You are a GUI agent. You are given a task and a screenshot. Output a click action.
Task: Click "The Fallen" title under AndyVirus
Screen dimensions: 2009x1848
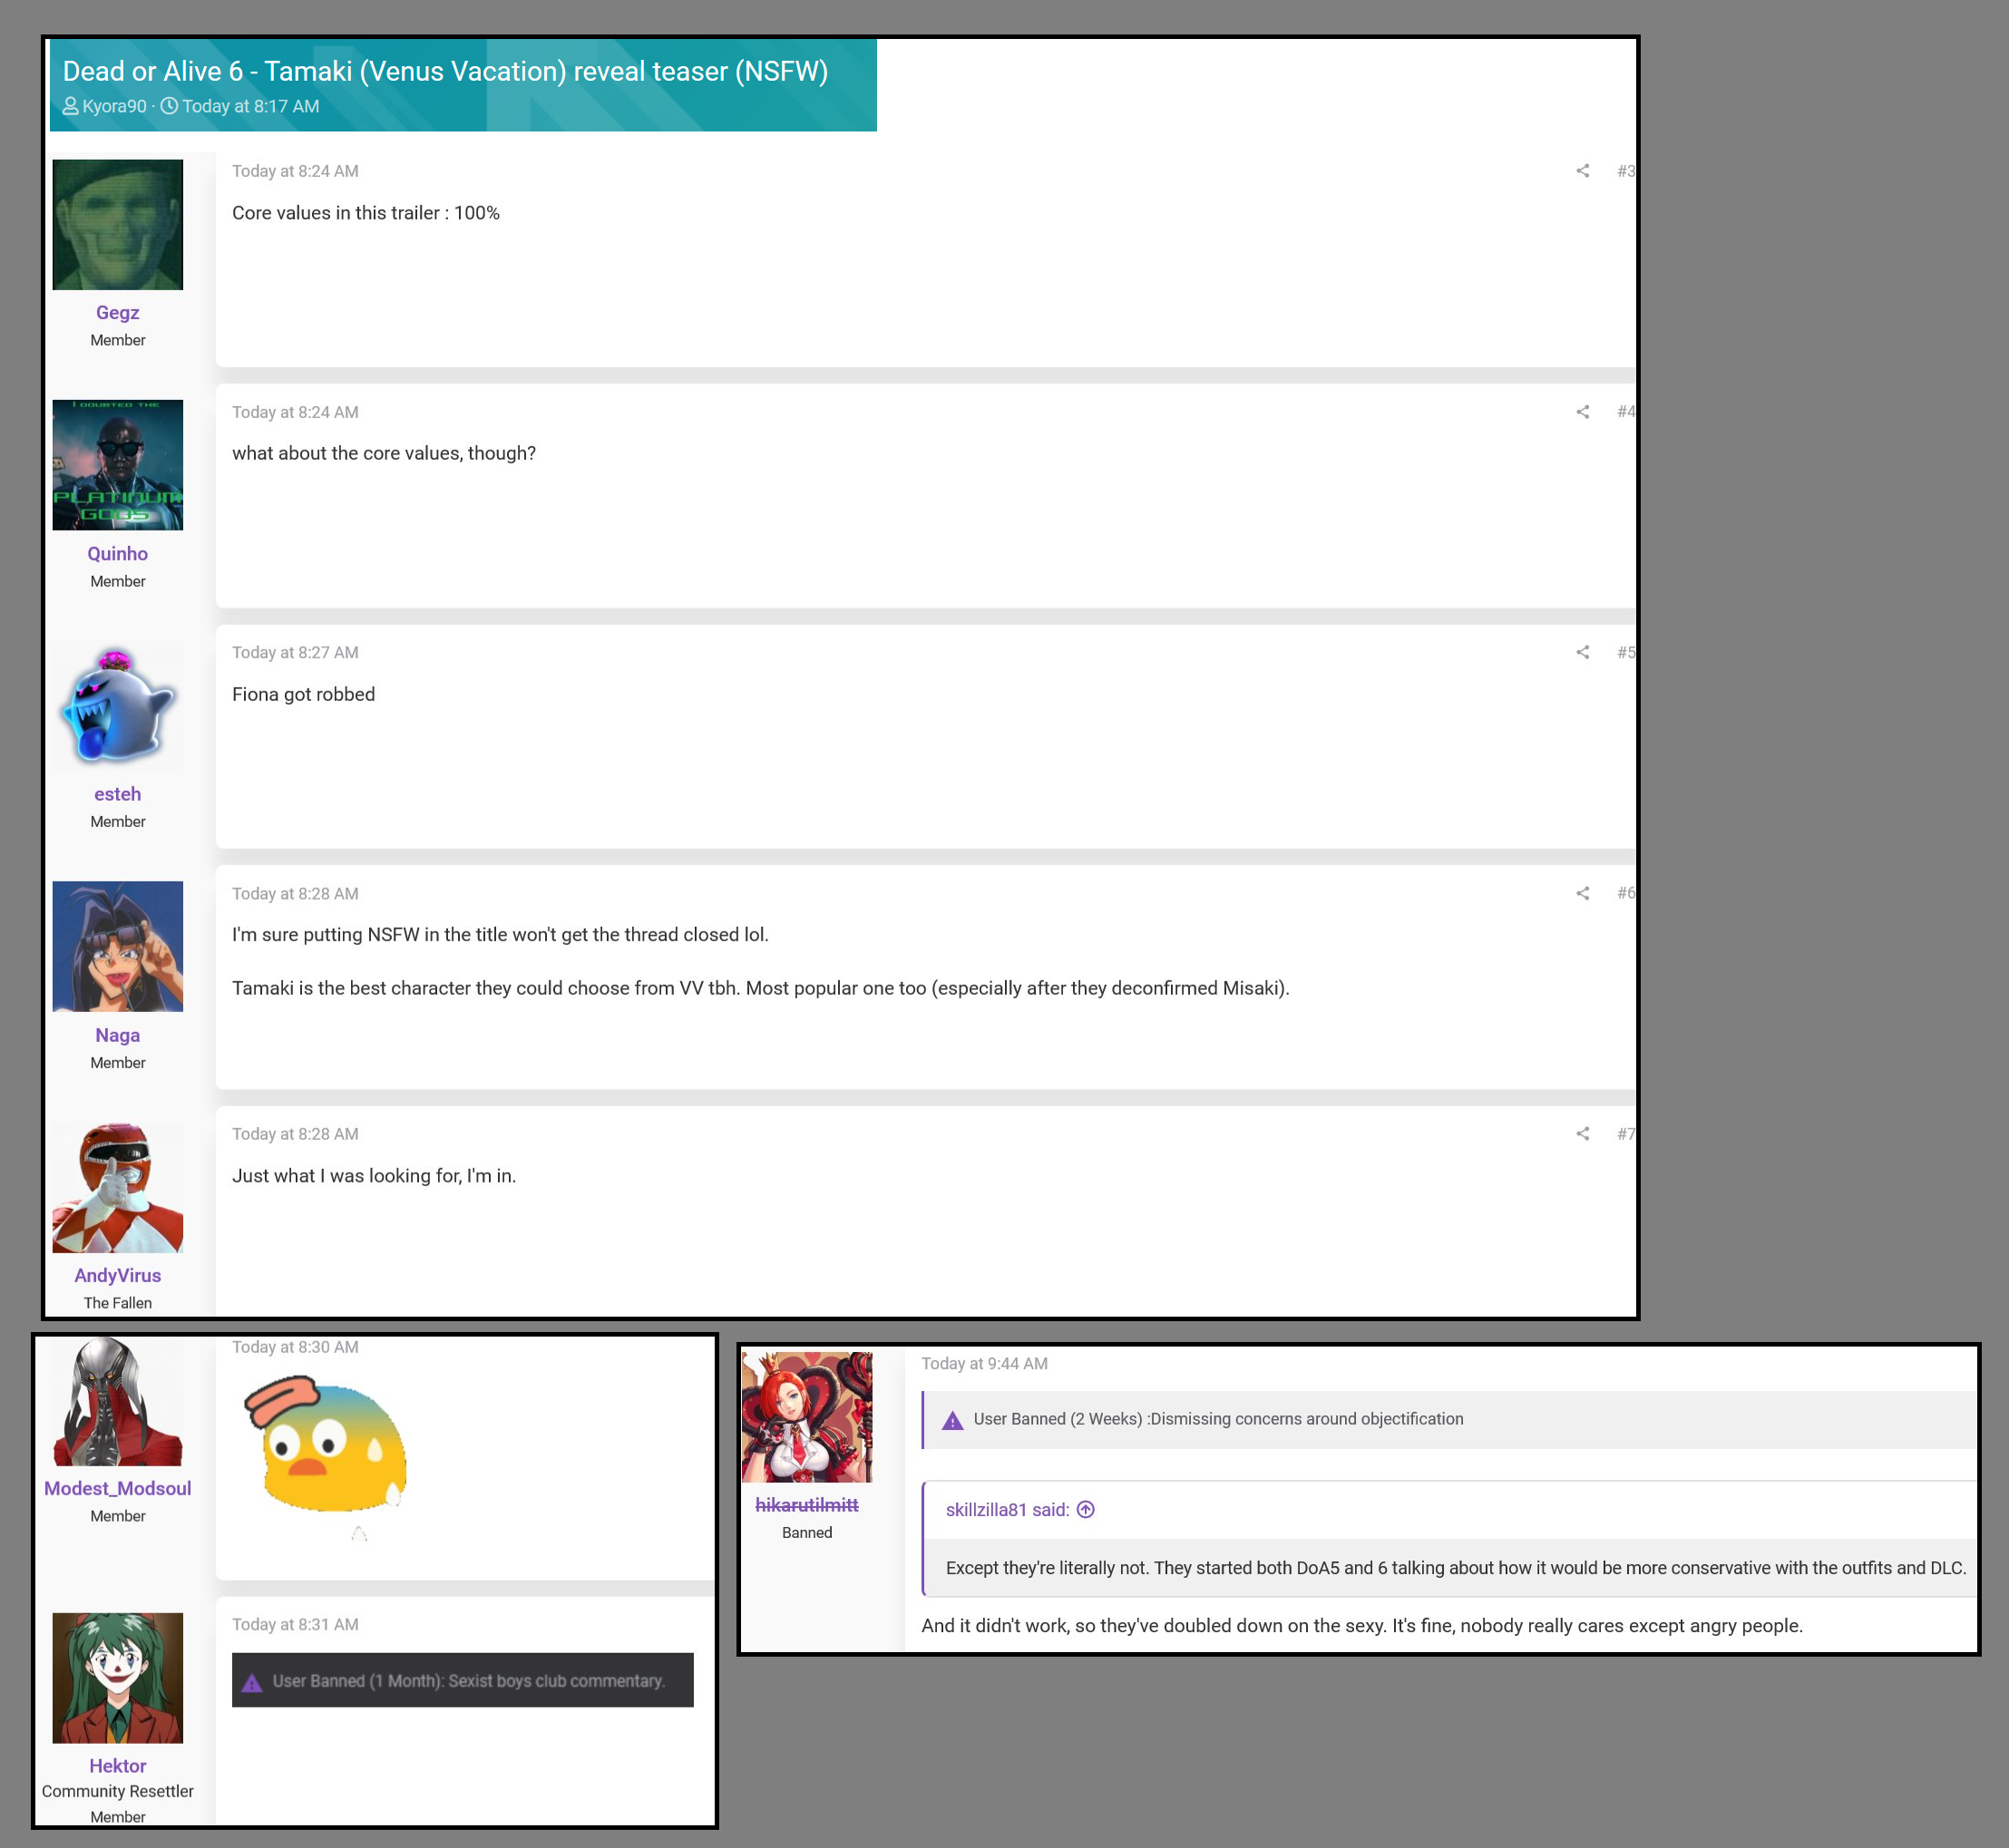click(x=118, y=1303)
